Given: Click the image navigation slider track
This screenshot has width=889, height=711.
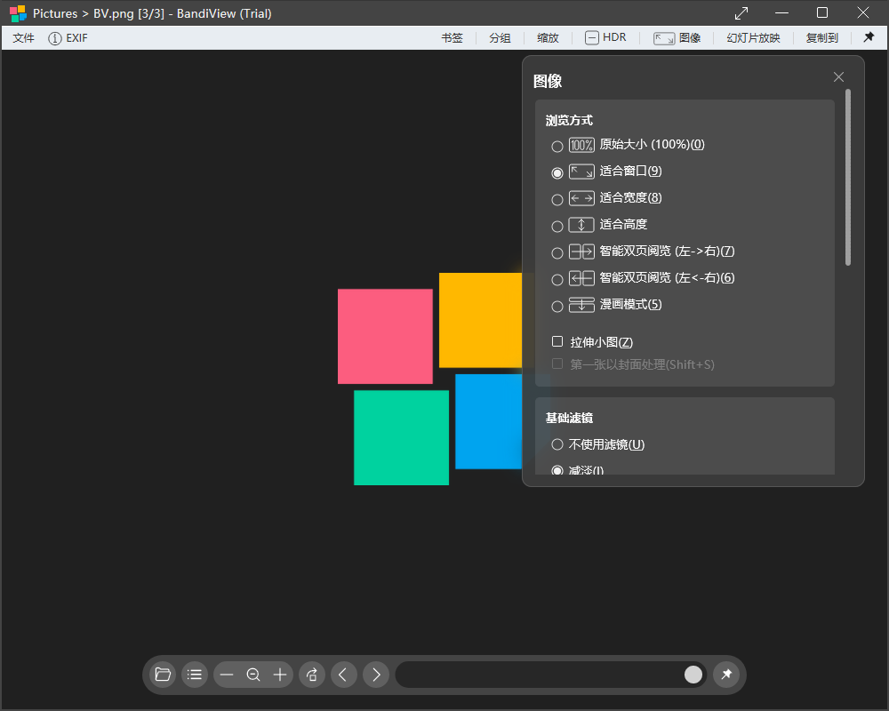Looking at the screenshot, I should (x=550, y=675).
